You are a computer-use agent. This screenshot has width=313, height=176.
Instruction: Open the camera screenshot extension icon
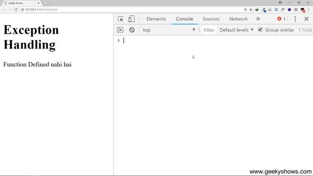(x=270, y=10)
